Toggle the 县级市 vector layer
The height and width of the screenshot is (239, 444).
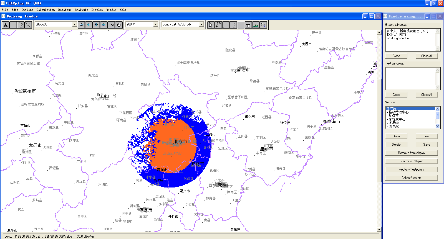393,116
